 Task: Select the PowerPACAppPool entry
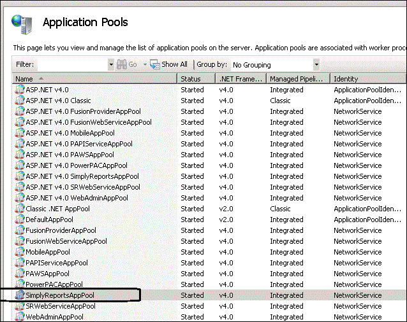tap(54, 284)
